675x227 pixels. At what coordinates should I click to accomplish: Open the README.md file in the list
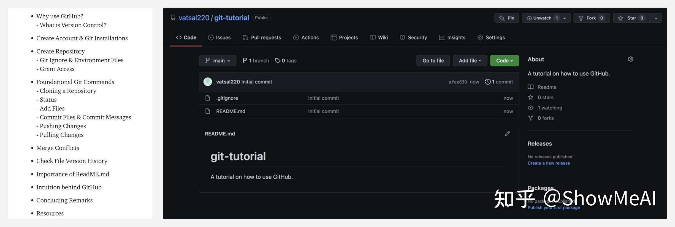pos(231,111)
